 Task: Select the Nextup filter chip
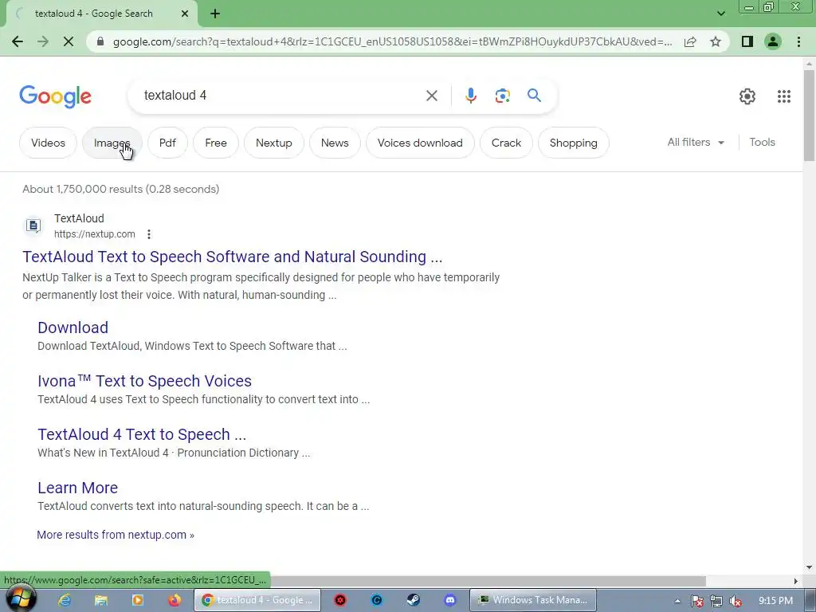point(274,143)
